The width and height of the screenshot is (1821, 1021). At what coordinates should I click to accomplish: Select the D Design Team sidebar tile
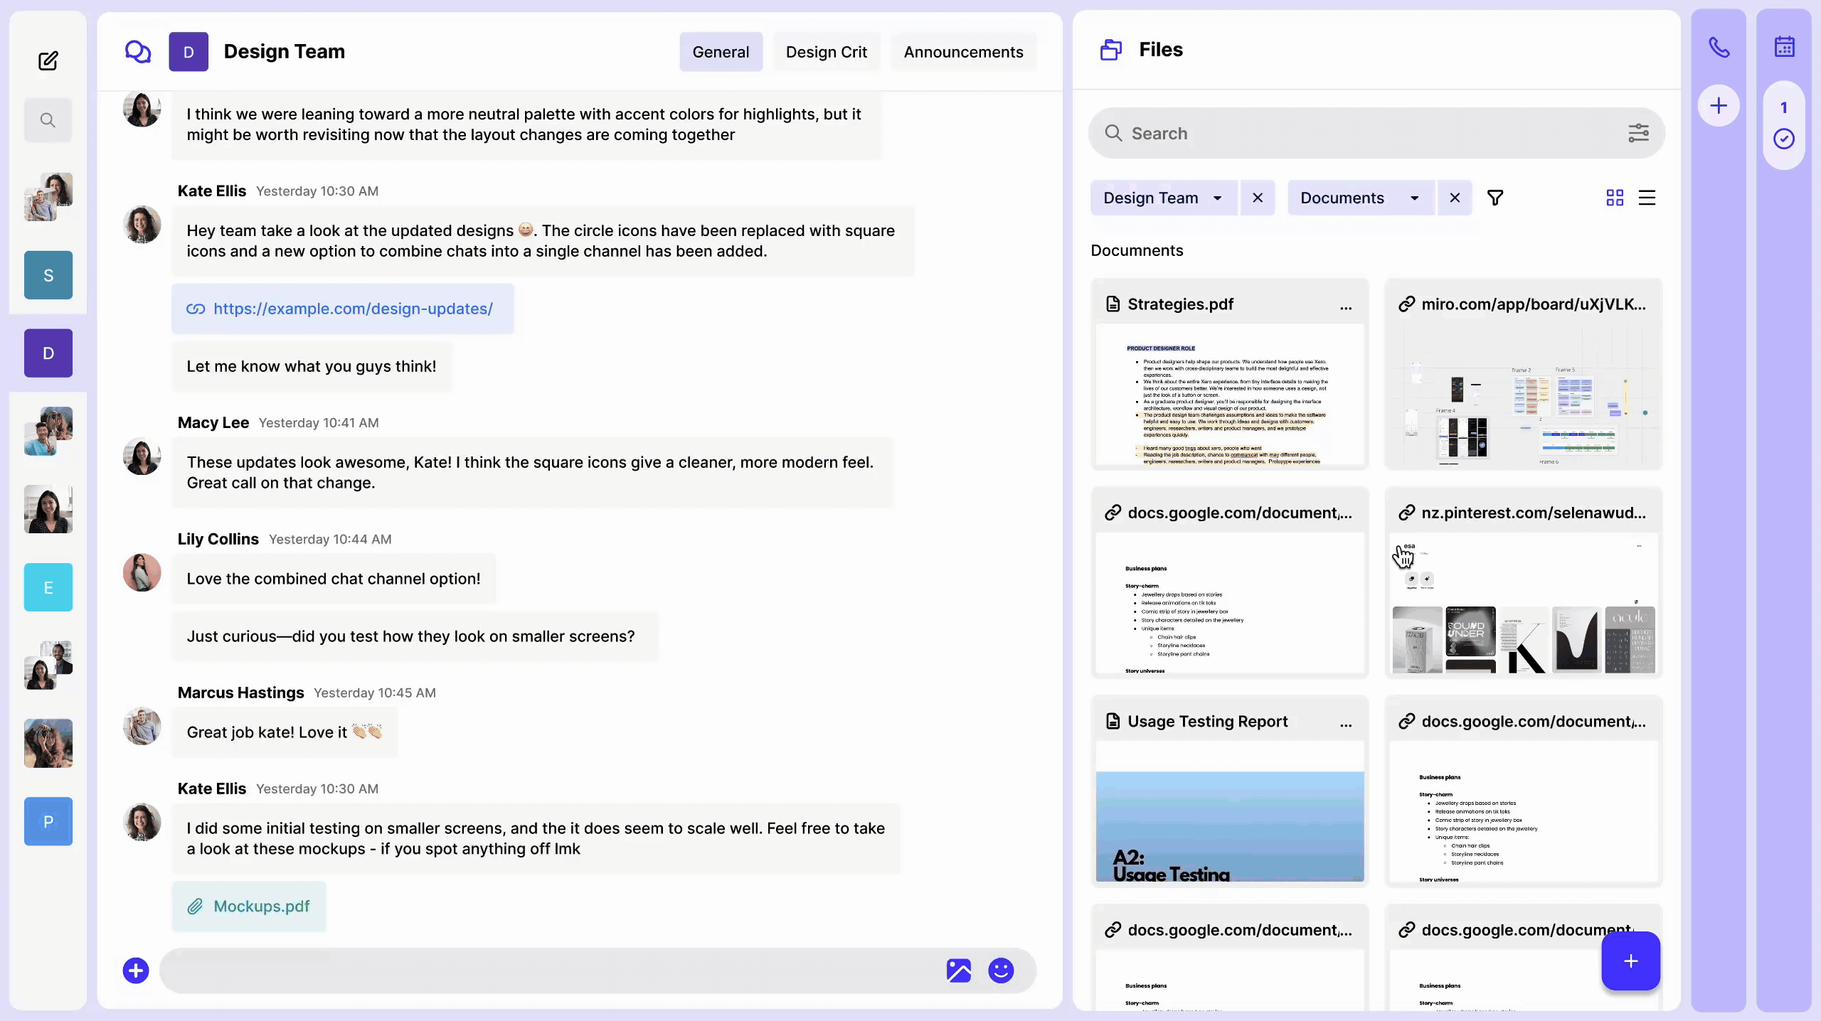48,353
